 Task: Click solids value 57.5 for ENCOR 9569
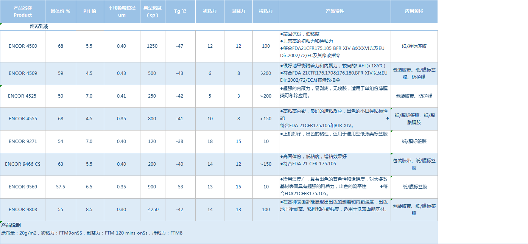pos(61,187)
